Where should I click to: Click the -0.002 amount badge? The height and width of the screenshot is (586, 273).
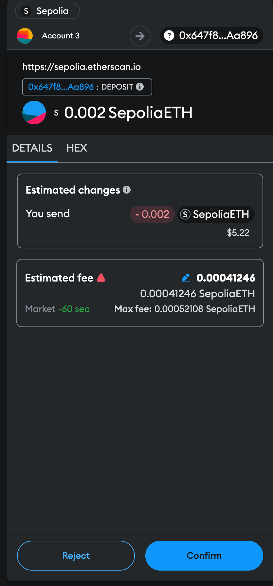[x=152, y=214]
